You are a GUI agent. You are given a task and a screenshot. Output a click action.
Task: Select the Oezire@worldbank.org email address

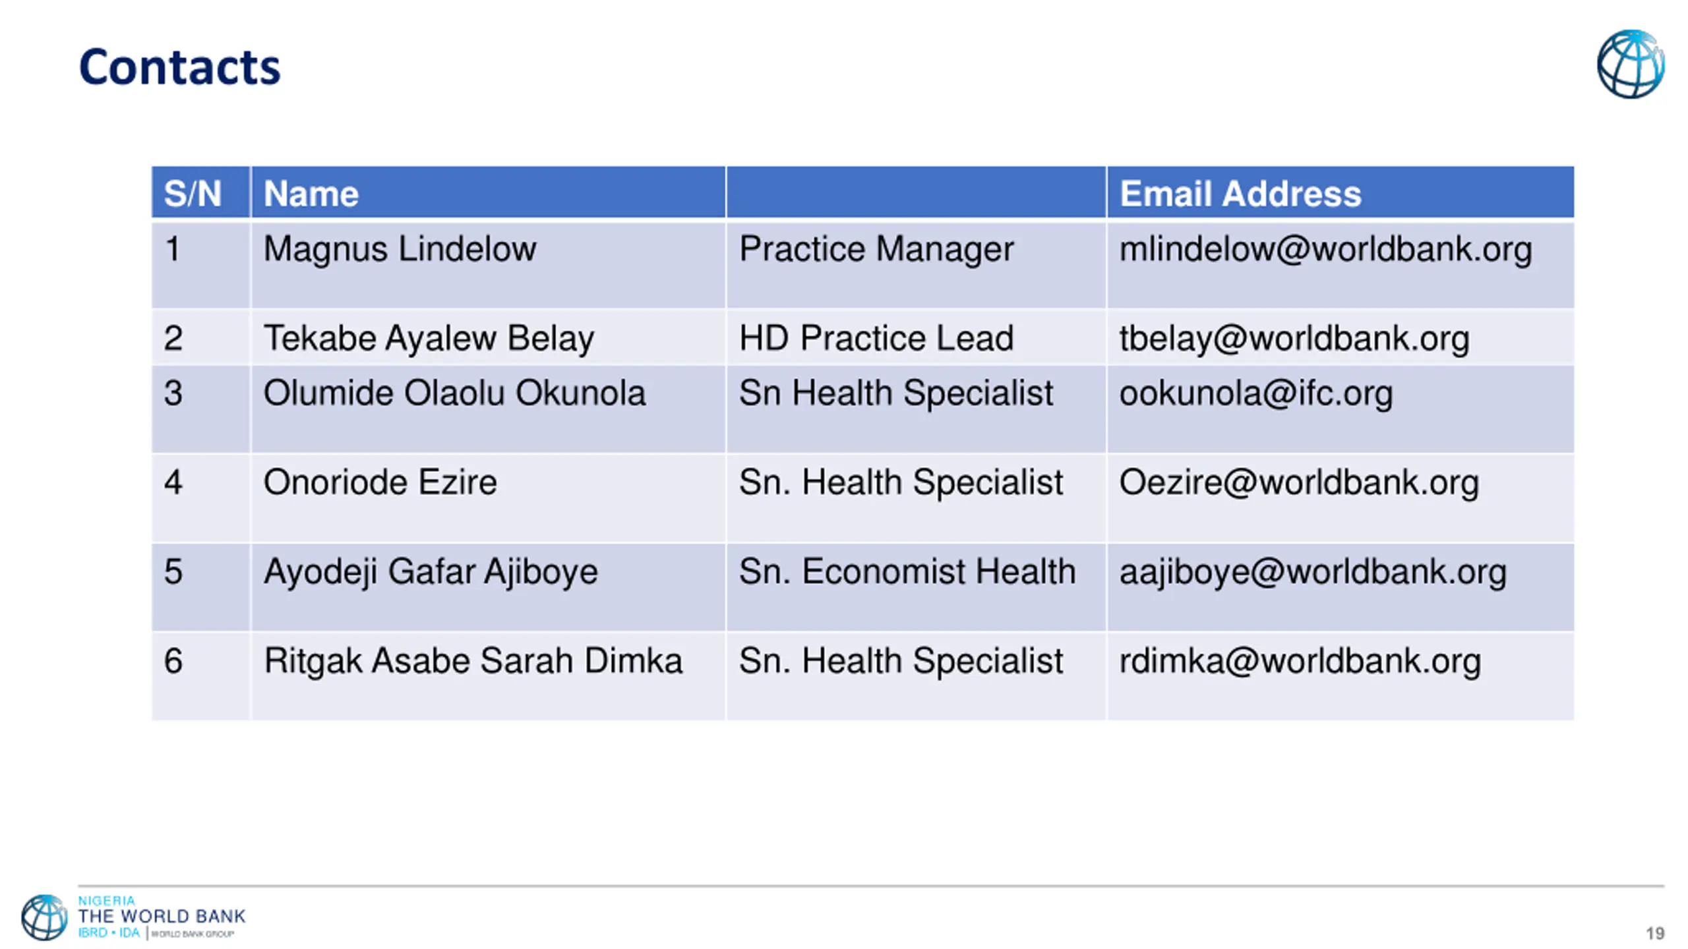pyautogui.click(x=1298, y=482)
